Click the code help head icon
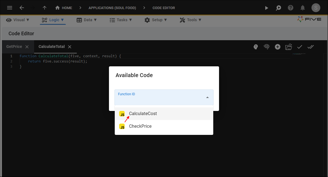Screen dimensions: 328x177 256,47
